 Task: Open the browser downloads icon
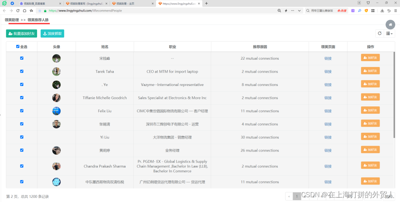point(382,11)
